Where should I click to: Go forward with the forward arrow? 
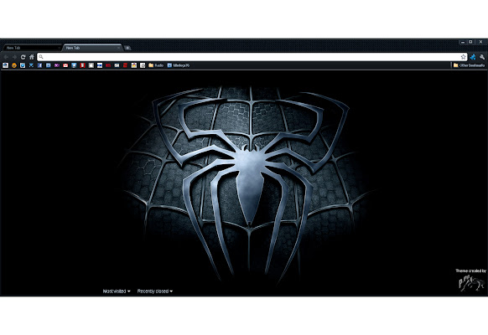pyautogui.click(x=14, y=57)
